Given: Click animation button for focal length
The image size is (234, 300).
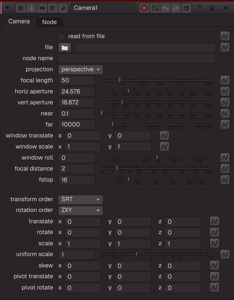Looking at the screenshot, I should [225, 80].
